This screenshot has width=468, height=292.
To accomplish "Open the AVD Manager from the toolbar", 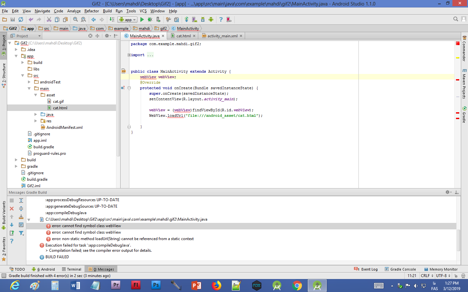I will pos(194,19).
